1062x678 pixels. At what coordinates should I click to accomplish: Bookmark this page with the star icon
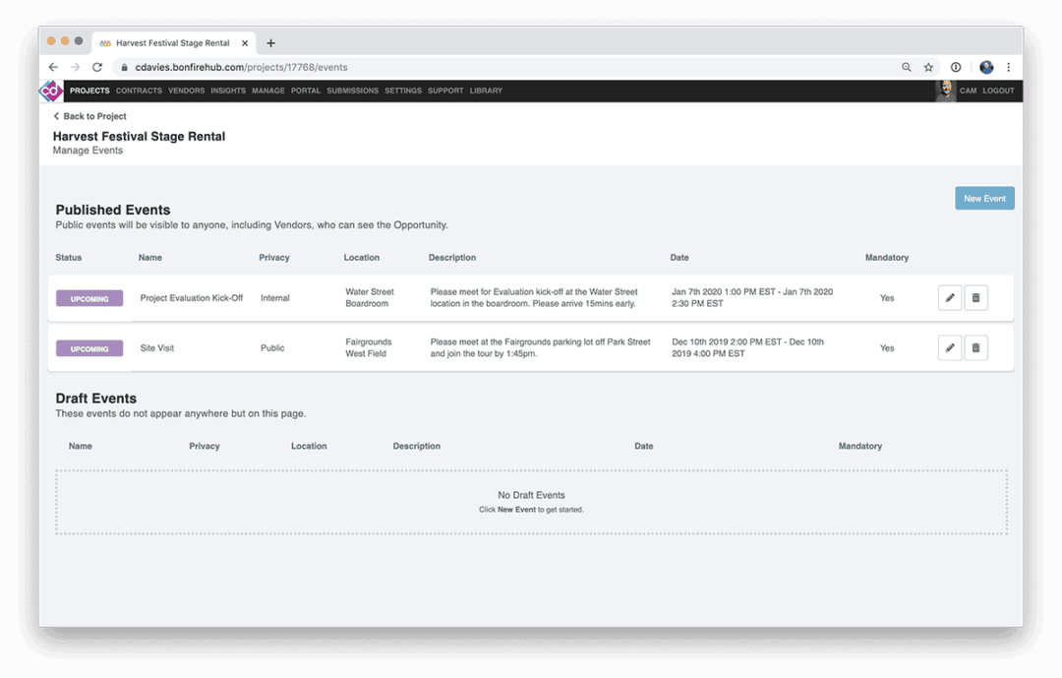click(x=928, y=67)
